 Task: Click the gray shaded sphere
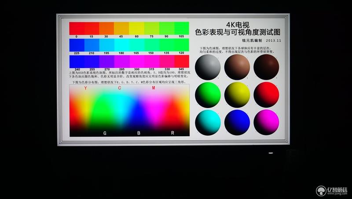(208, 67)
